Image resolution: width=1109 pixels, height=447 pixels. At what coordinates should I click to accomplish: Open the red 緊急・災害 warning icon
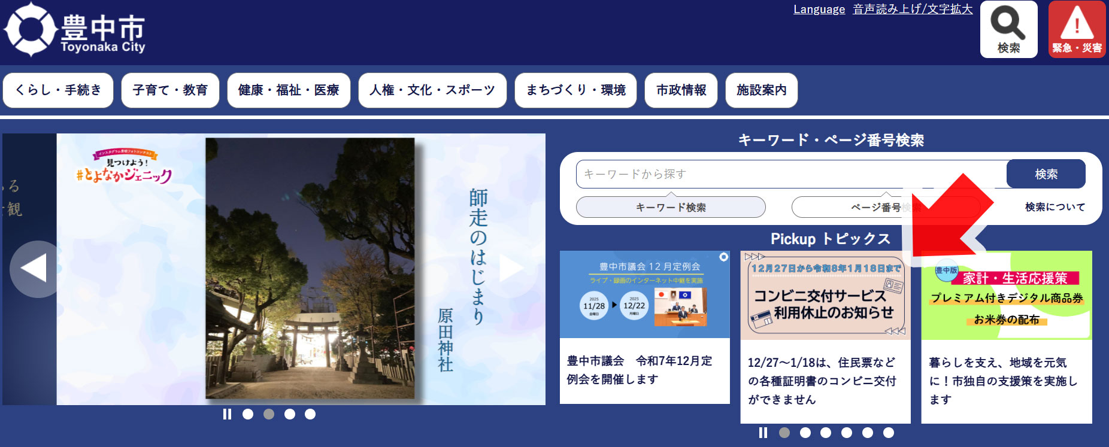click(x=1077, y=29)
